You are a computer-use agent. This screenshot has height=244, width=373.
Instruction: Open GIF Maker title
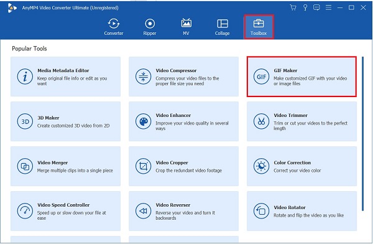tap(285, 70)
